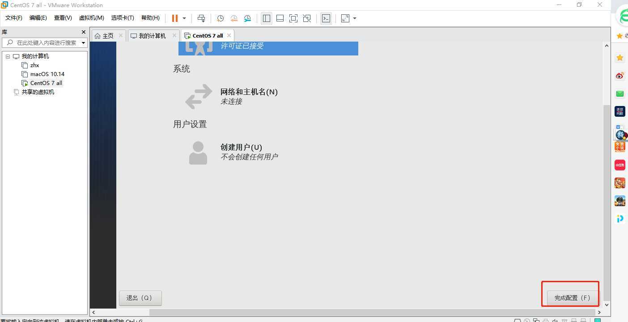Revert to the previous snapshot via toolbar icon
Screen dimensions: 628x322
233,18
